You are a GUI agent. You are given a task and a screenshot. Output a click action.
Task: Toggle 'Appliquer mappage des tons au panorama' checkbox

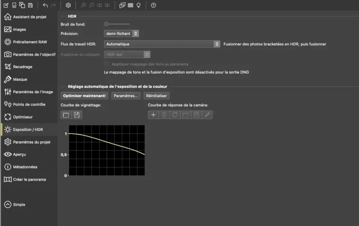106,64
